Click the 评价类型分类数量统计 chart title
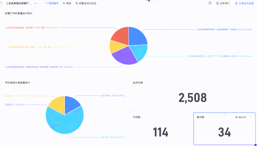Viewport: 257px width, 146px height. [x=17, y=83]
